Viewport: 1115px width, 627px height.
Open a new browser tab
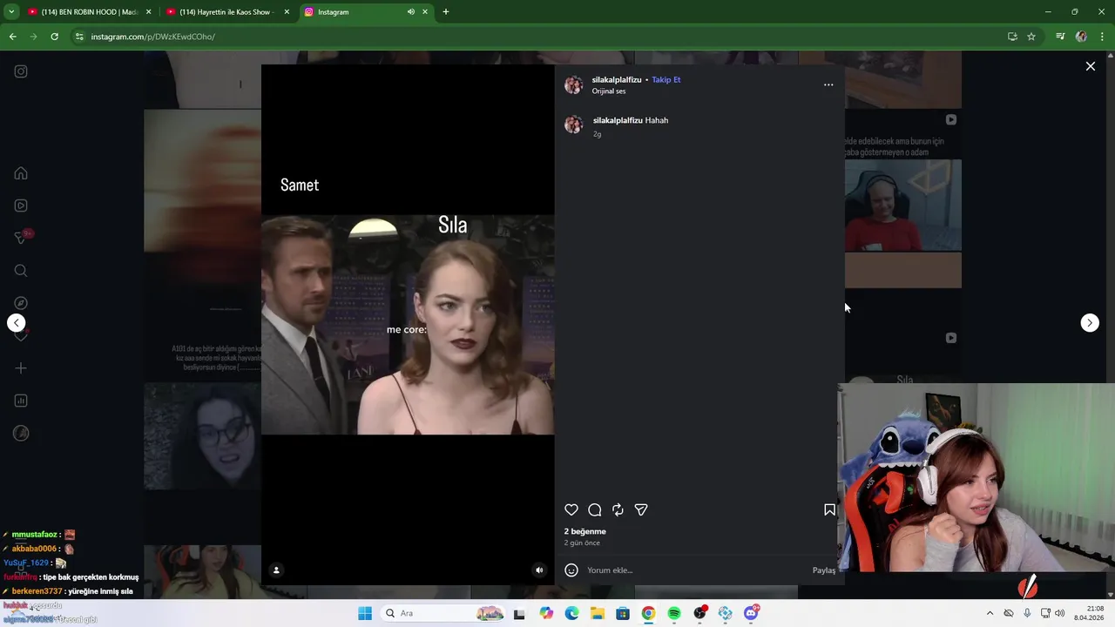click(446, 12)
